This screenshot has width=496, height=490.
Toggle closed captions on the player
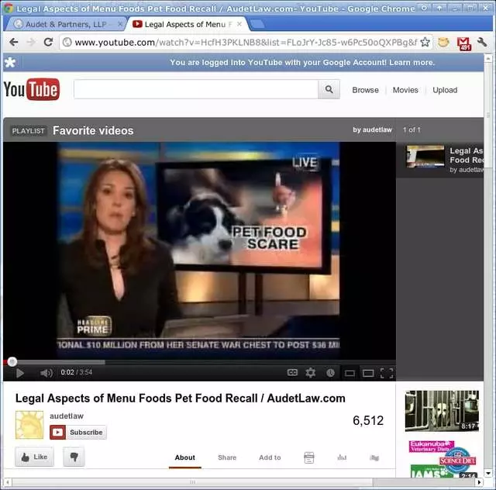(292, 373)
